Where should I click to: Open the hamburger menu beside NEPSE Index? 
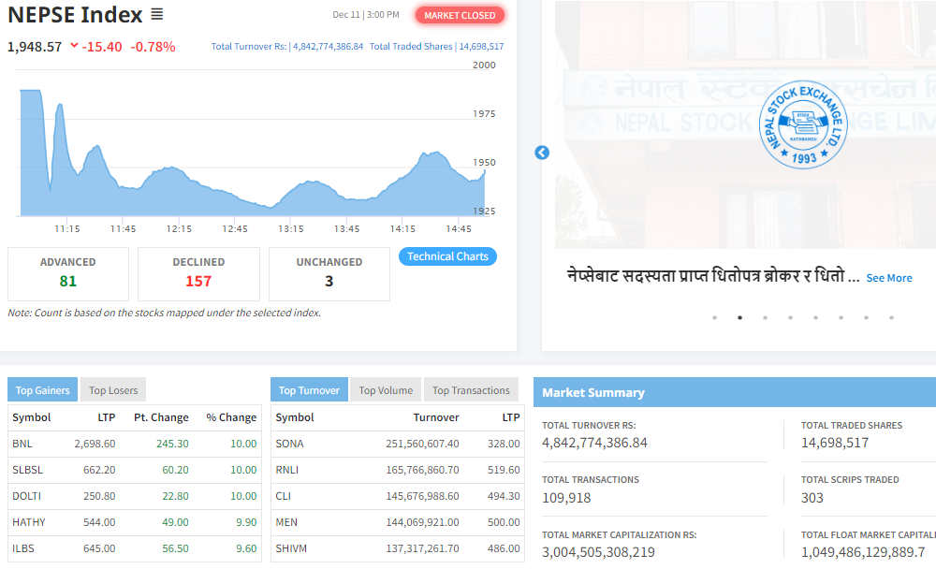(x=156, y=14)
